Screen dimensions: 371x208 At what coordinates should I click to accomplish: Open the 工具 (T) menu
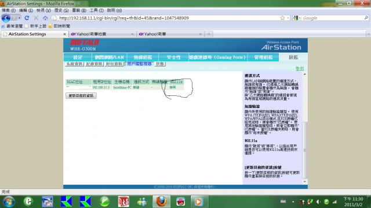click(97, 10)
